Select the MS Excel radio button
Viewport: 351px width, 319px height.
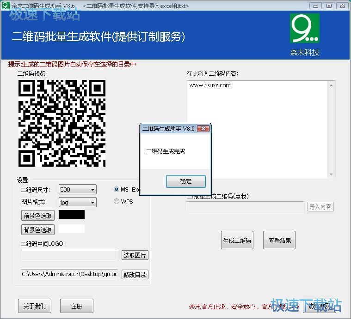coord(117,189)
